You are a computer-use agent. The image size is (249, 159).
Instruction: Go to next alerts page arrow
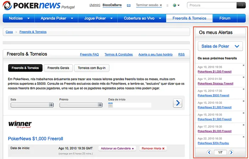click(x=231, y=153)
